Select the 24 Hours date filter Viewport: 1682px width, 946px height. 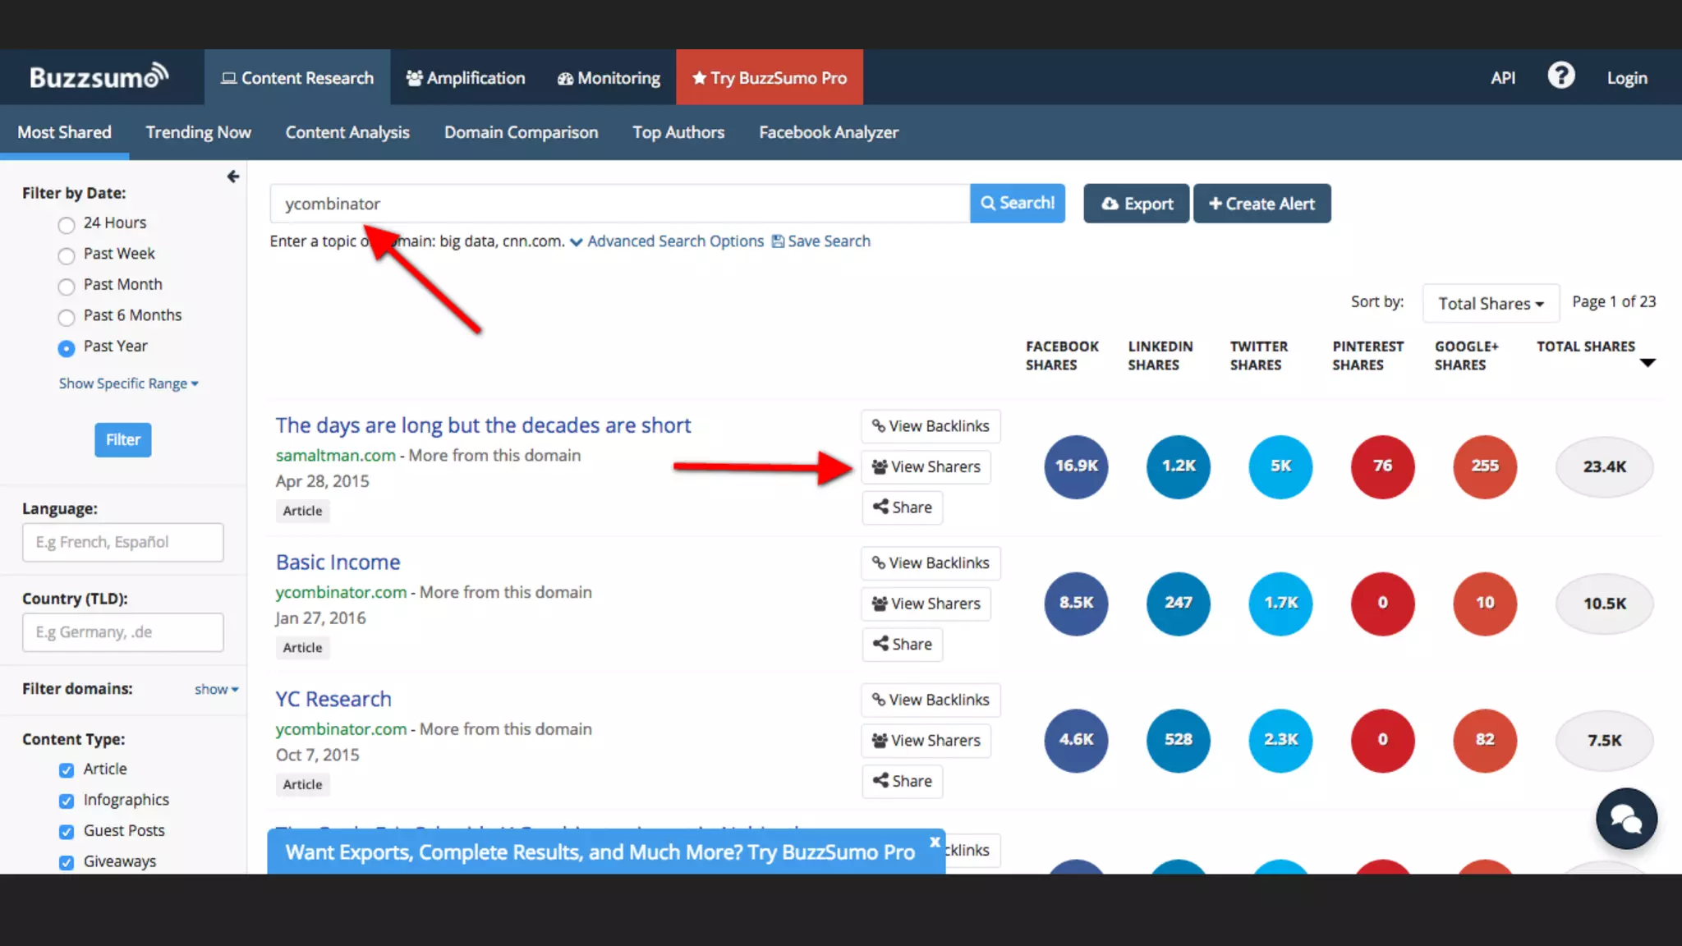pos(67,224)
